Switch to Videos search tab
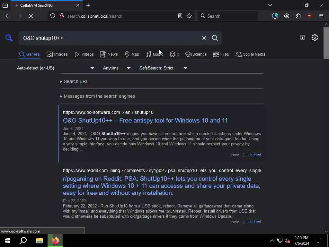Viewport: 329px width, 247px height. (84, 54)
